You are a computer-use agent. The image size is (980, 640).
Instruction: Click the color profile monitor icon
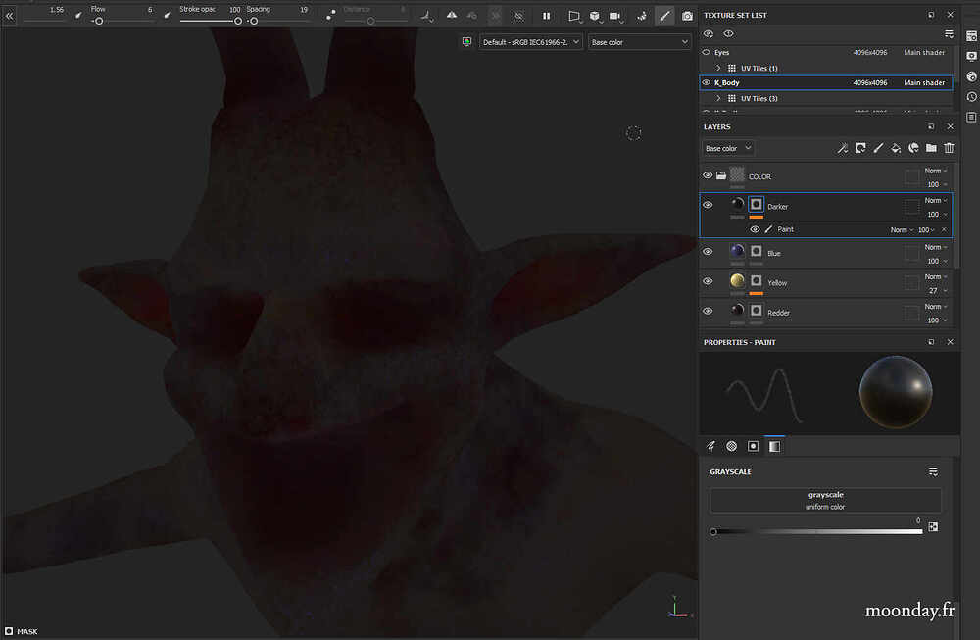coord(466,42)
